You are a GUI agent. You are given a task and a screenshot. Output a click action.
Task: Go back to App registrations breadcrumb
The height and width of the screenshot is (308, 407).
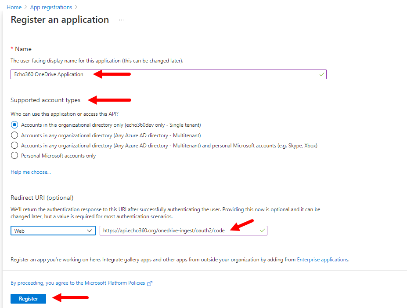click(x=51, y=7)
